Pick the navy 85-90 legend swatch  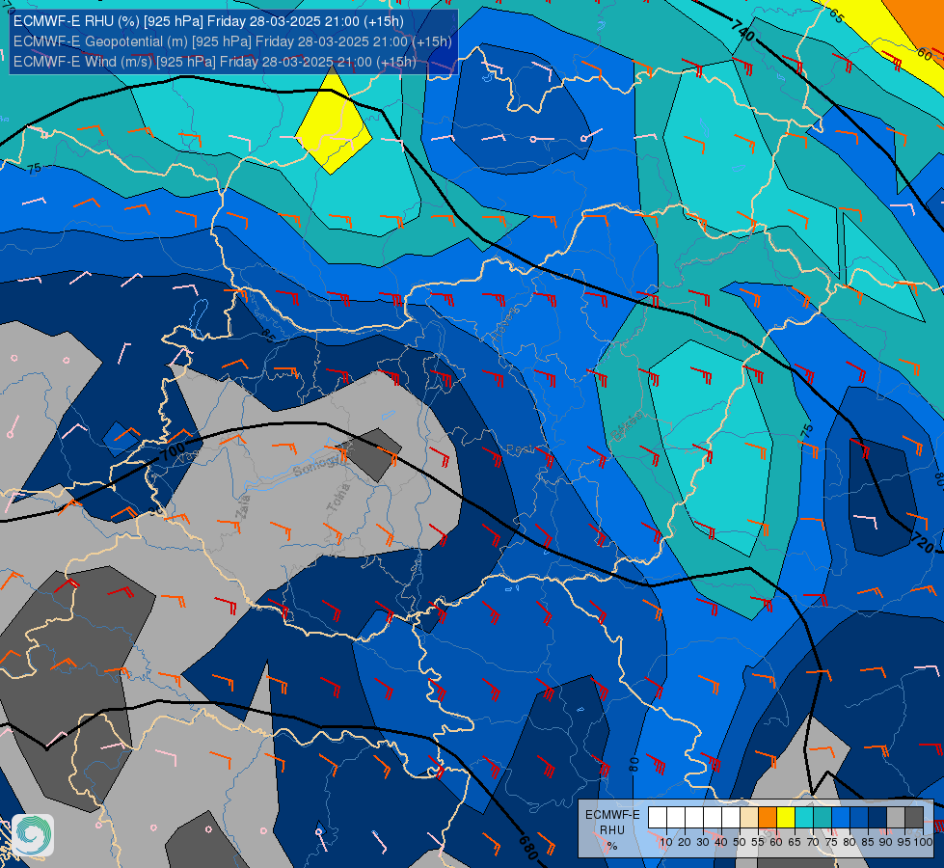pyautogui.click(x=877, y=818)
